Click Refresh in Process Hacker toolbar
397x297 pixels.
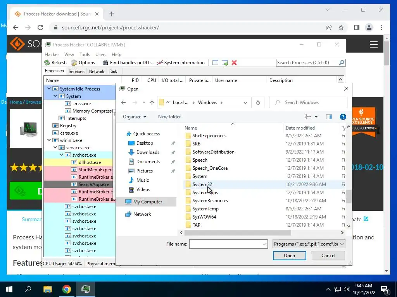tap(55, 63)
